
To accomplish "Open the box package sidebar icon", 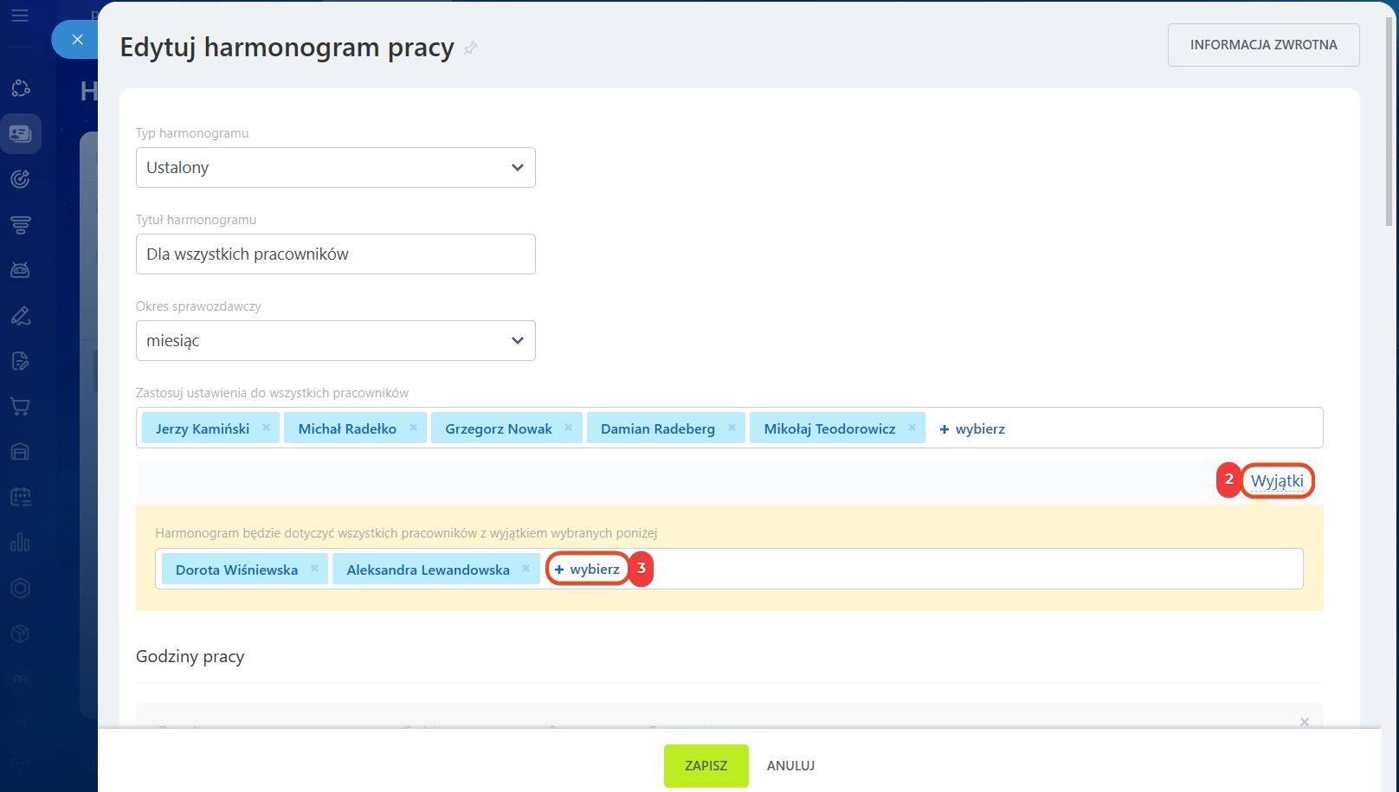I will click(x=20, y=634).
